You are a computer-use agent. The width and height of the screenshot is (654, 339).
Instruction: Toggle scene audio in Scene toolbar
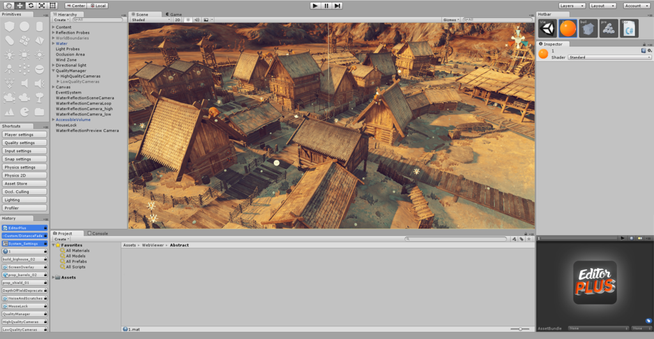[x=197, y=20]
